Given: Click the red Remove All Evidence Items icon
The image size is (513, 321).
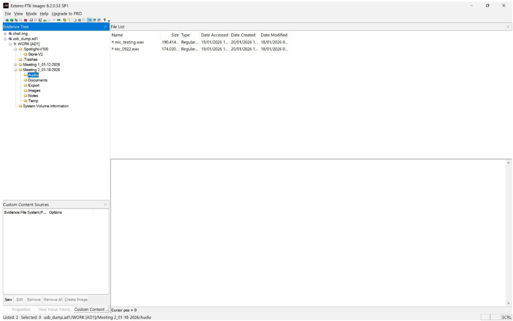Looking at the screenshot, I should [25, 20].
